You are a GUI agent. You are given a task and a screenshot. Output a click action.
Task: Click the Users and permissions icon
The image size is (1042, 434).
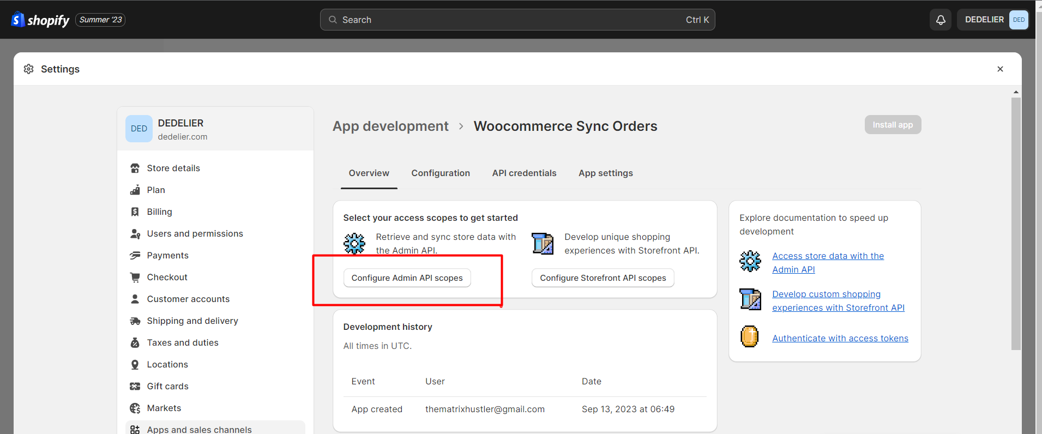coord(135,233)
